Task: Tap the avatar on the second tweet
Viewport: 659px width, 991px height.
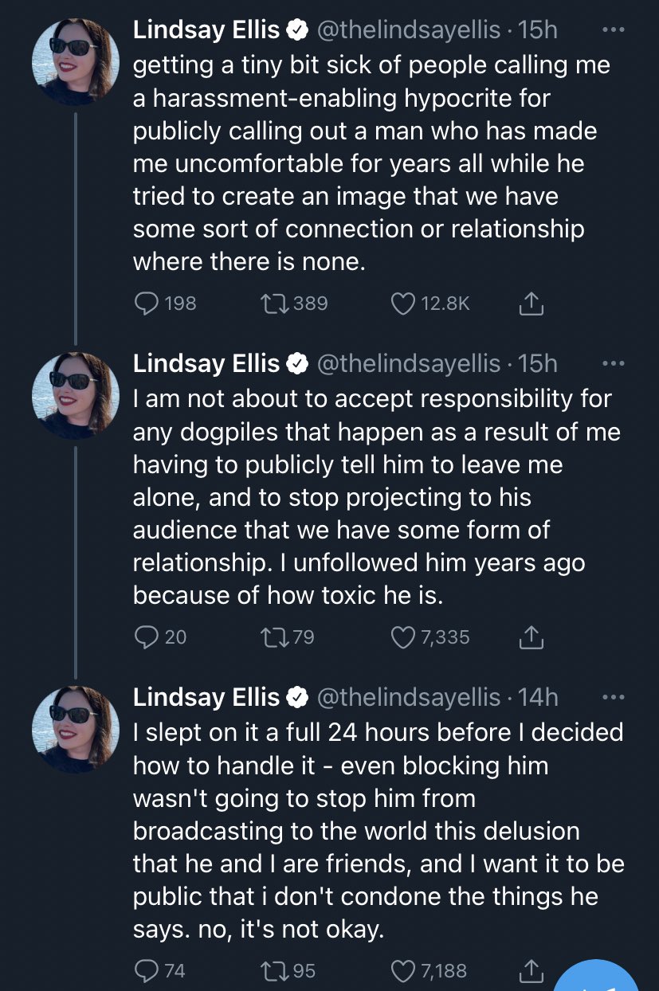Action: tap(76, 396)
